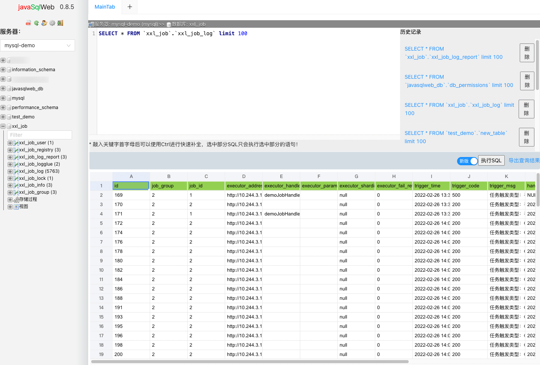Image resolution: width=540 pixels, height=365 pixels.
Task: Select the xxl_job_lock (1) table
Action: point(36,178)
